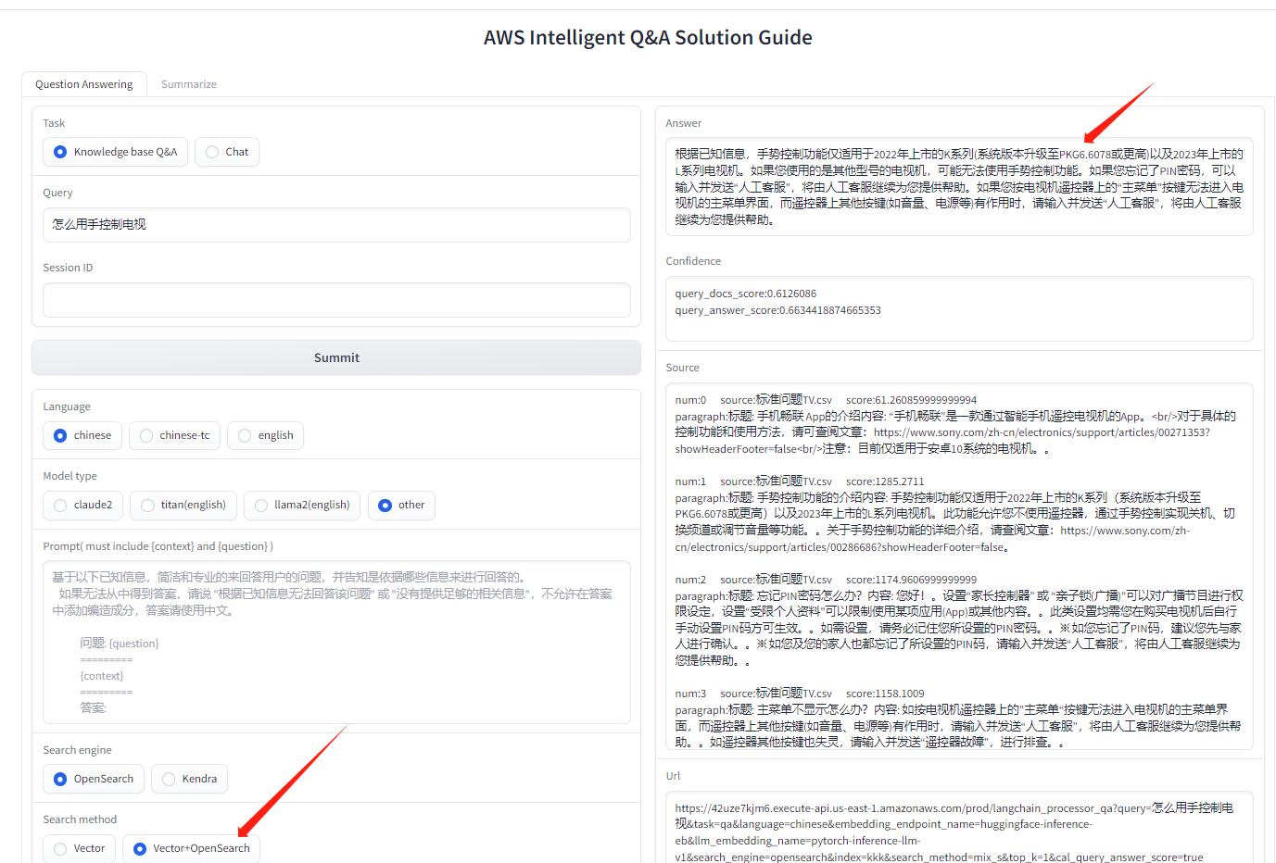The height and width of the screenshot is (863, 1276).
Task: Choose the Chat task option
Action: (x=227, y=152)
